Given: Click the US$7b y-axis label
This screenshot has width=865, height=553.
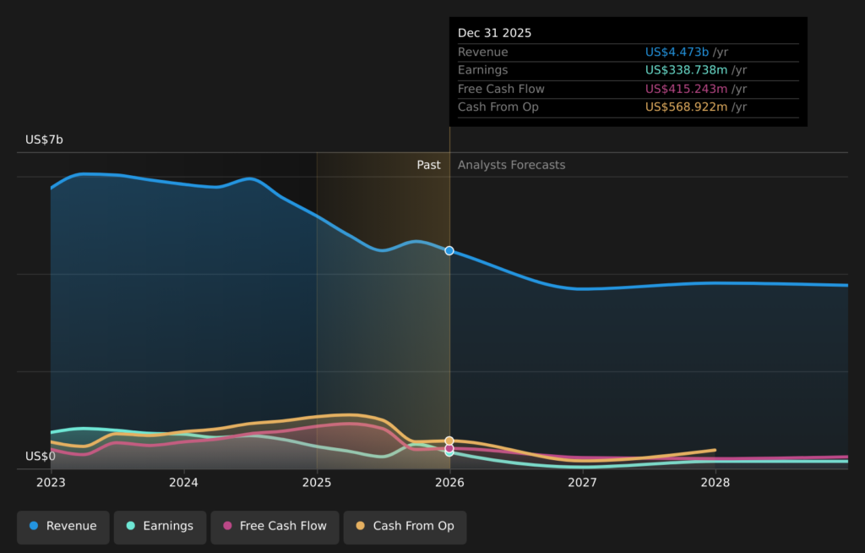Looking at the screenshot, I should [x=44, y=140].
